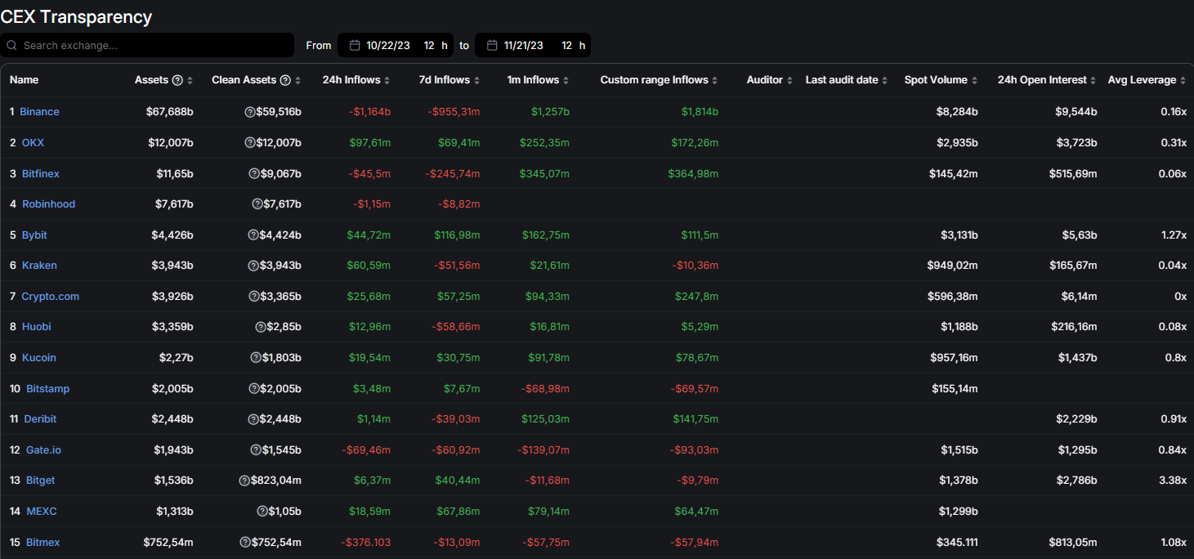1194x559 pixels.
Task: Edit the 10/22/23 start date field
Action: tap(388, 46)
